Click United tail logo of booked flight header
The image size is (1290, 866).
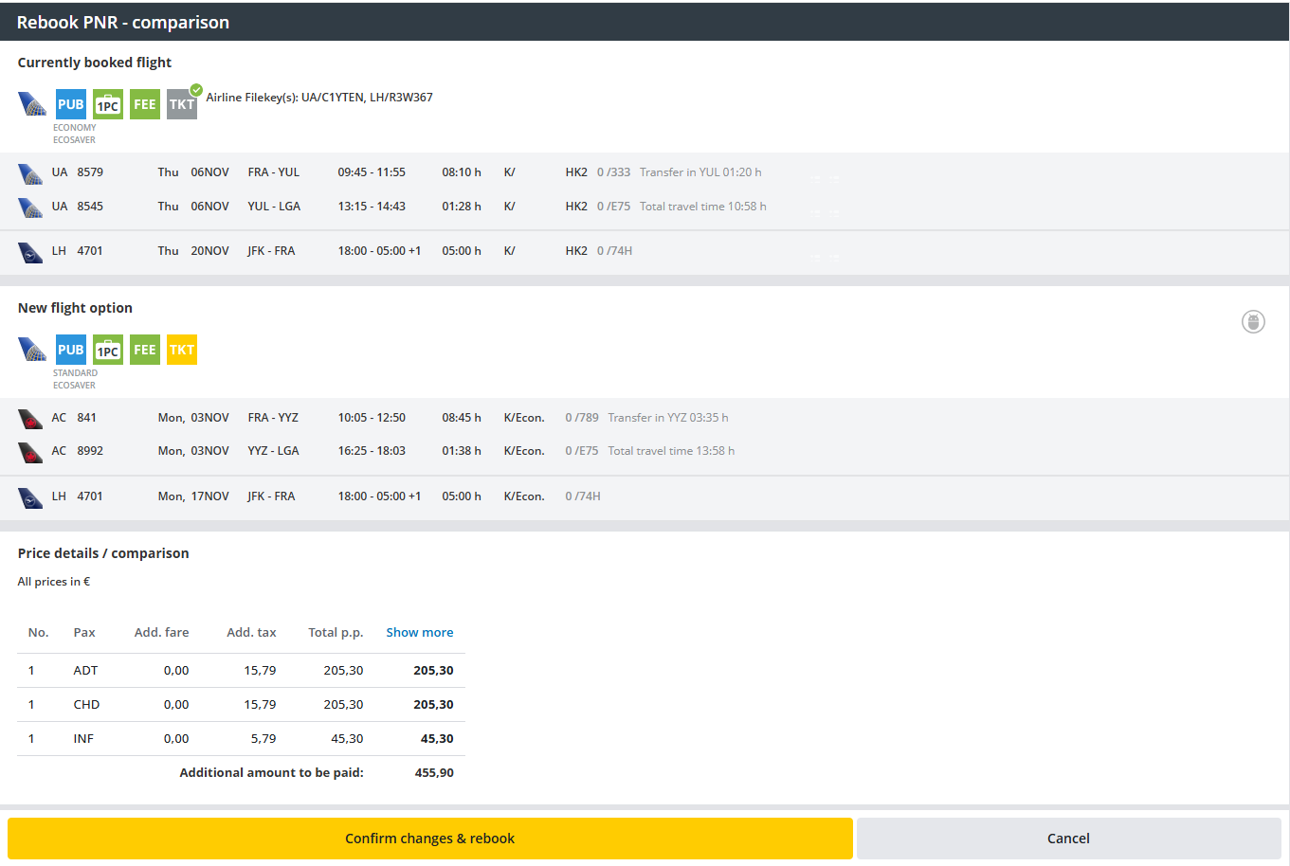[x=32, y=104]
